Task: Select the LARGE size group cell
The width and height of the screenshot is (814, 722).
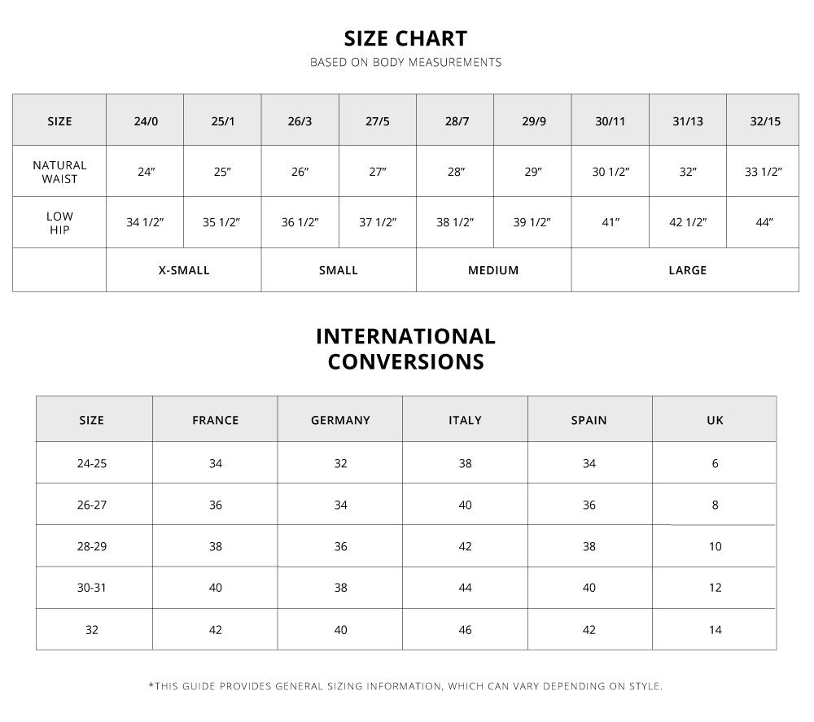Action: click(x=687, y=270)
